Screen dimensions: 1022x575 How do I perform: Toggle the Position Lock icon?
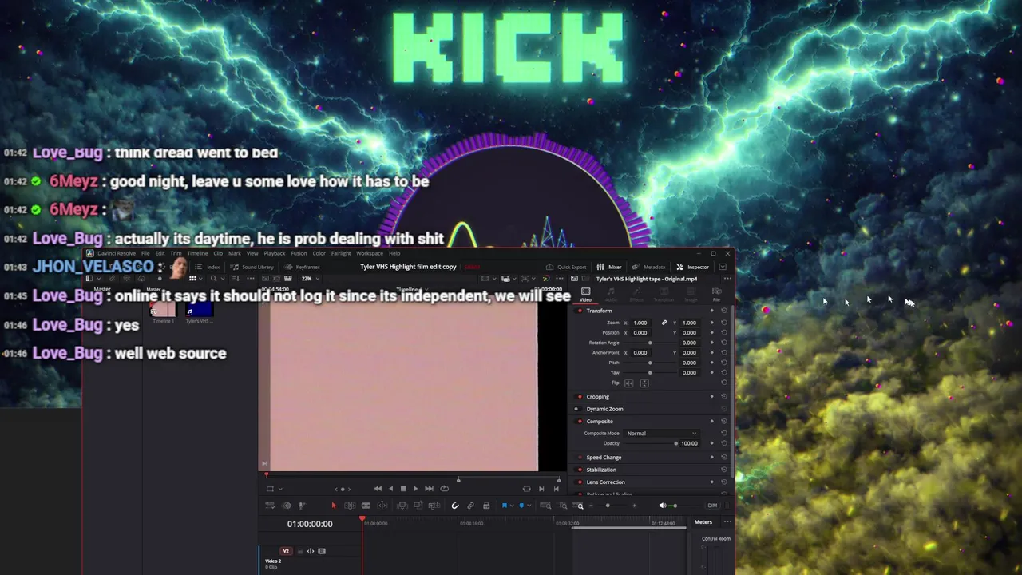pyautogui.click(x=486, y=506)
